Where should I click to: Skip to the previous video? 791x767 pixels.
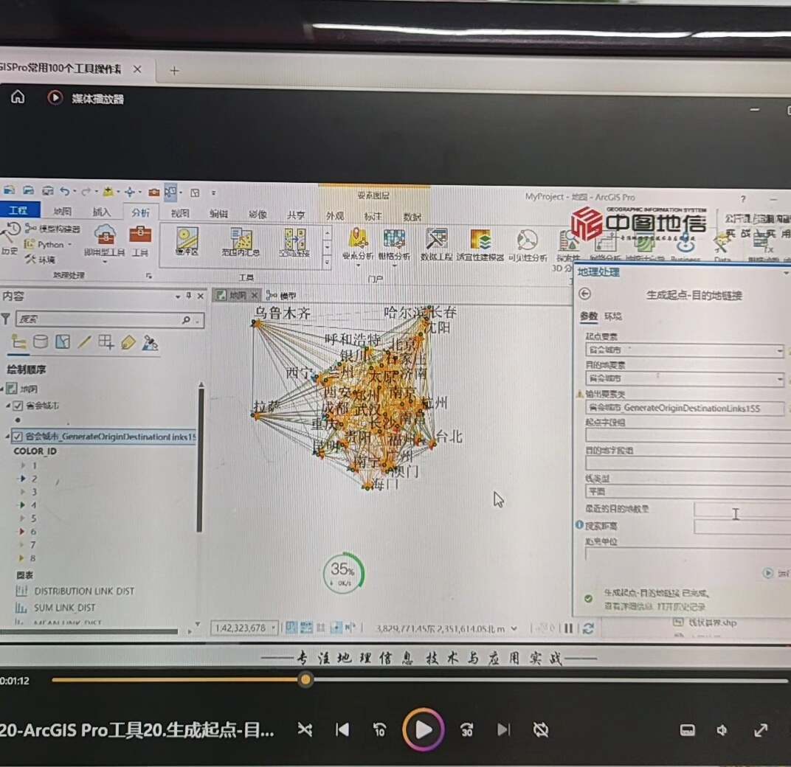click(342, 729)
